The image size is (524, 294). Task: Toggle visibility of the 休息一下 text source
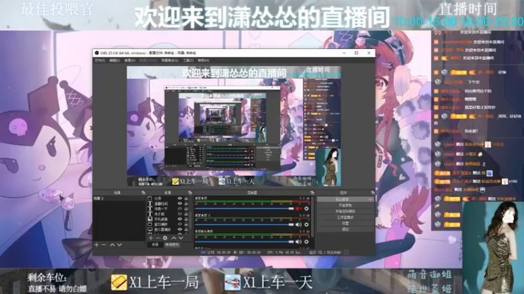tap(179, 208)
